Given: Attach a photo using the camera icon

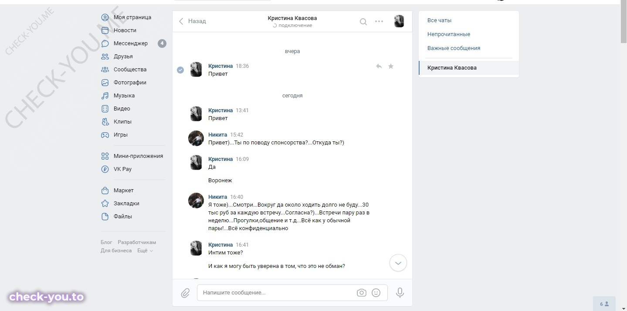Looking at the screenshot, I should [362, 293].
